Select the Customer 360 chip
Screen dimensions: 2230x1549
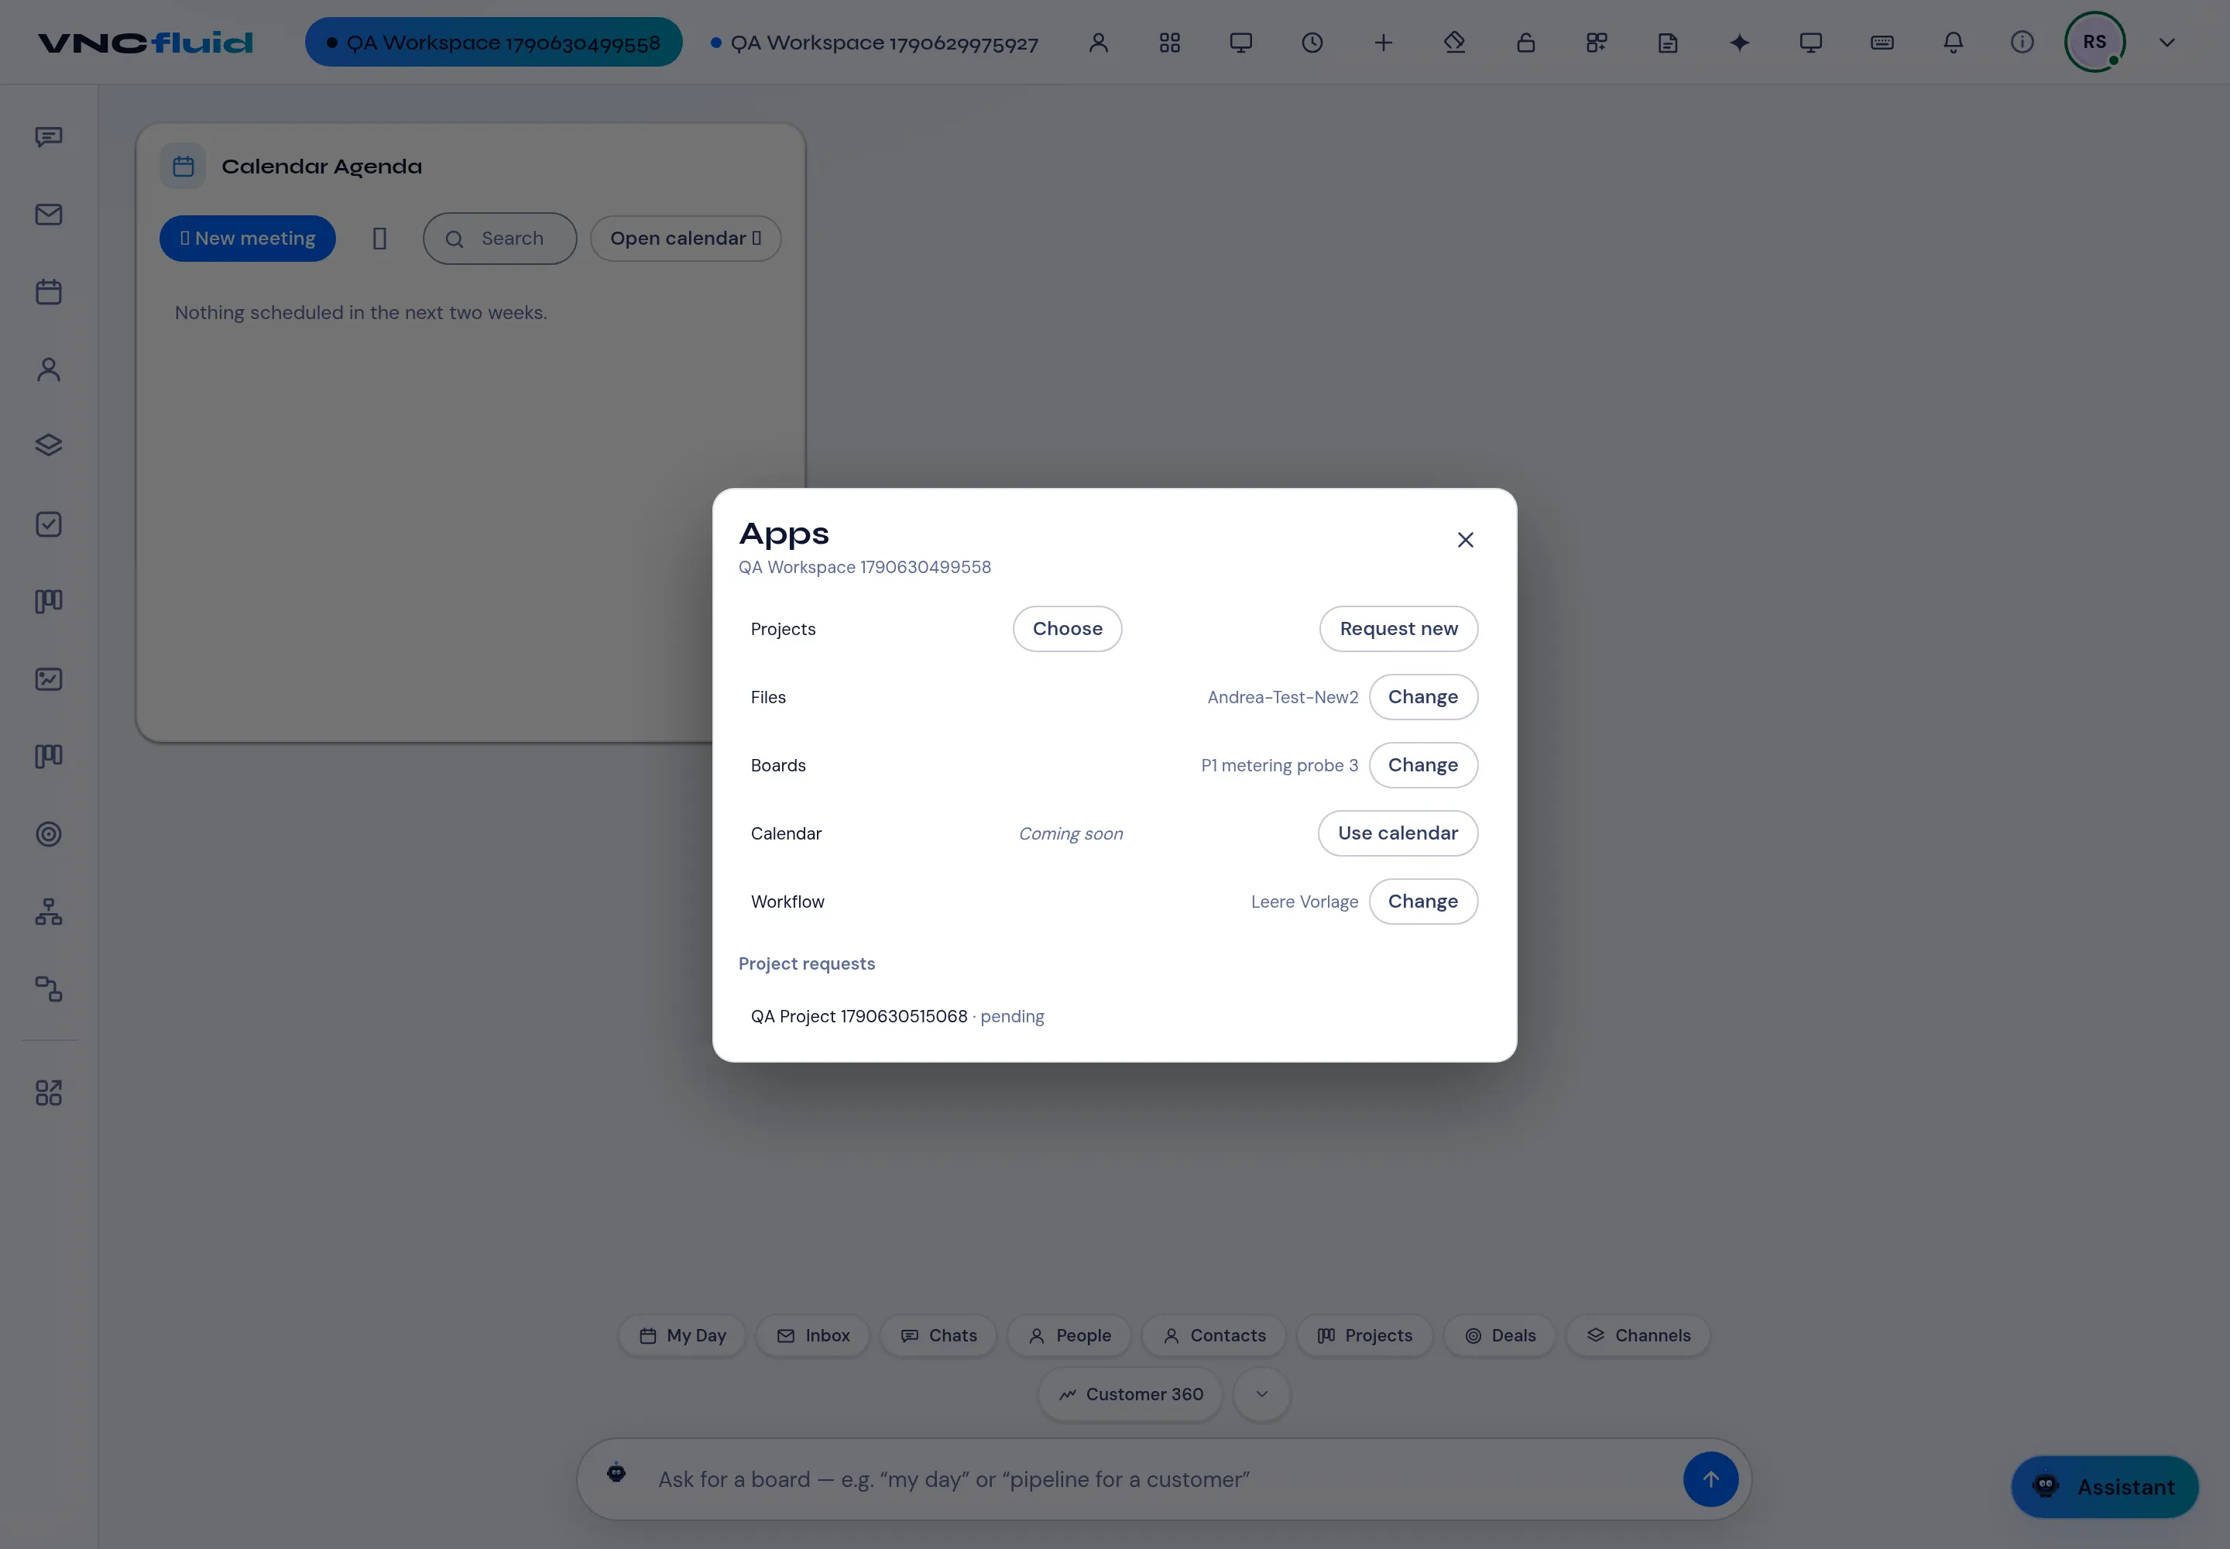1130,1393
